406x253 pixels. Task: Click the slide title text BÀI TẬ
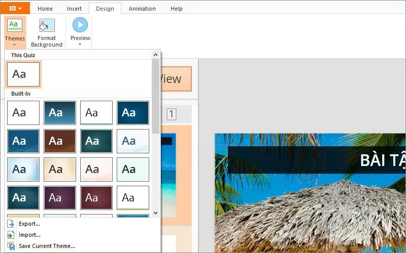click(x=383, y=160)
